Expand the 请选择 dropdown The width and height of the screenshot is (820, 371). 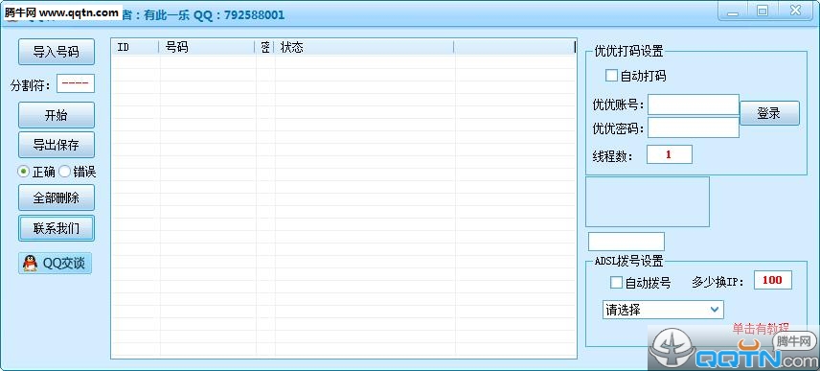pyautogui.click(x=663, y=310)
